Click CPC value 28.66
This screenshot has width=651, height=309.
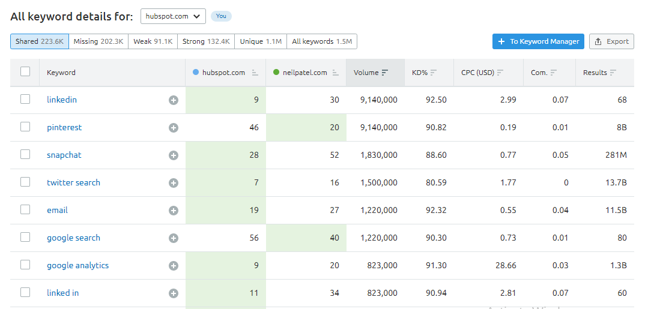click(x=506, y=265)
